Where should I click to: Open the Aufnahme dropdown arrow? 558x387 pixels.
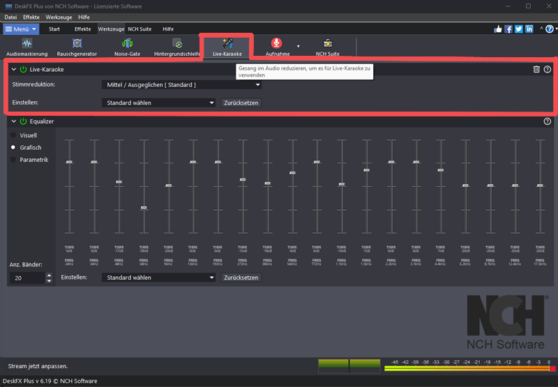click(299, 46)
